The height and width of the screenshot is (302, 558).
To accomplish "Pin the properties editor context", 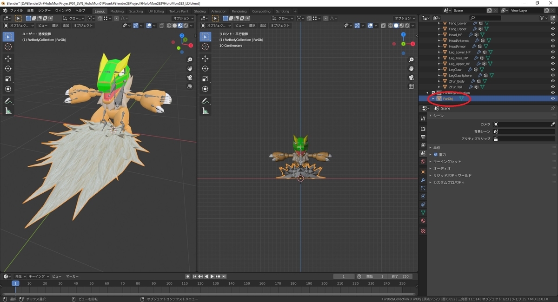I will 552,108.
